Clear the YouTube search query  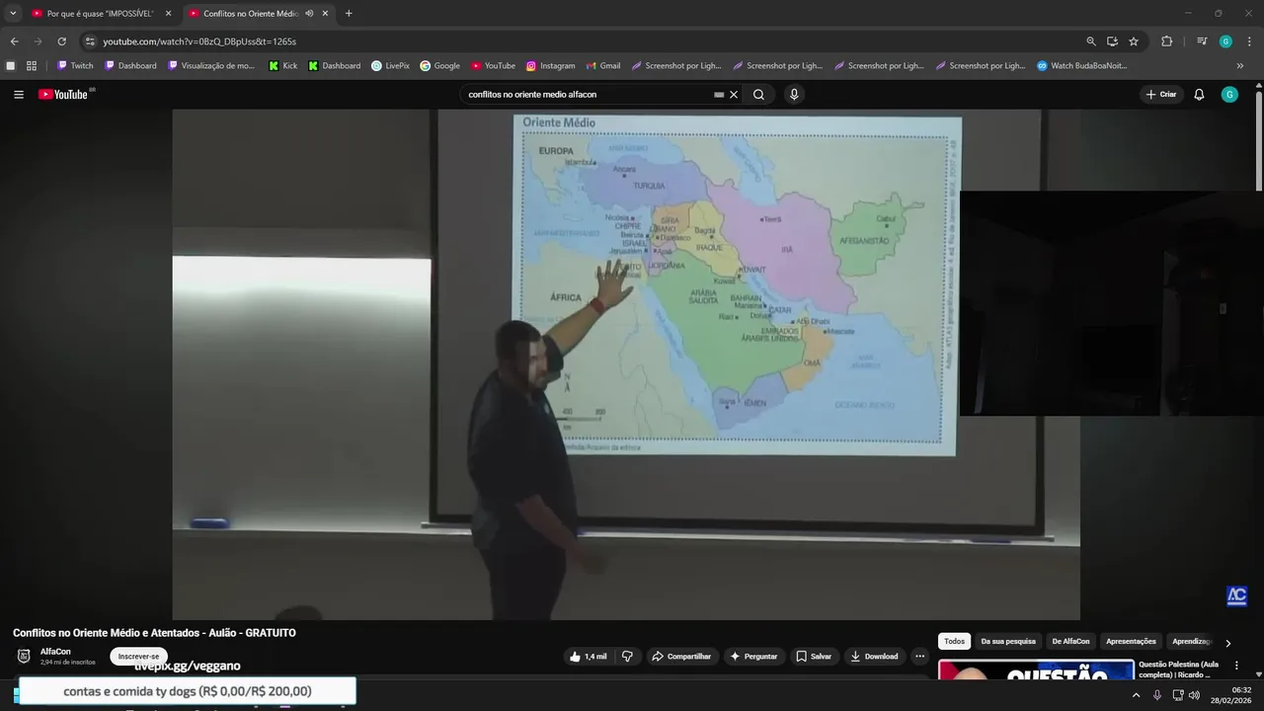click(x=734, y=95)
